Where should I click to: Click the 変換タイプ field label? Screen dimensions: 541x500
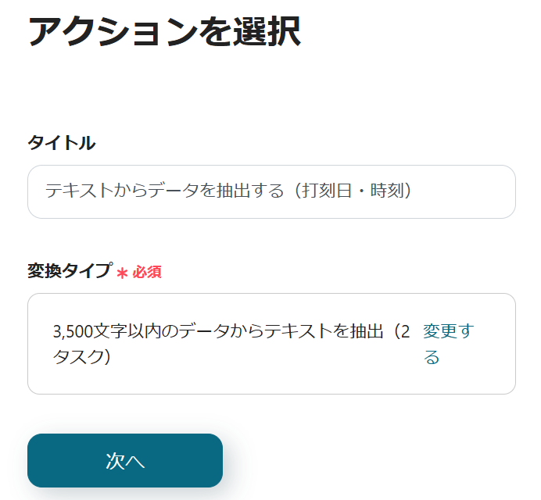pyautogui.click(x=70, y=271)
